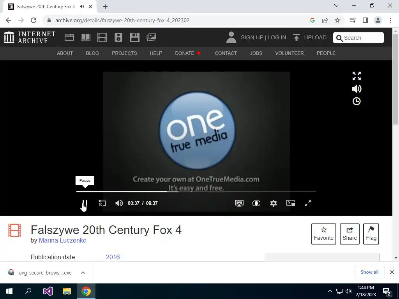Open the Software floppy disk icon
This screenshot has height=299, width=399.
click(x=134, y=37)
